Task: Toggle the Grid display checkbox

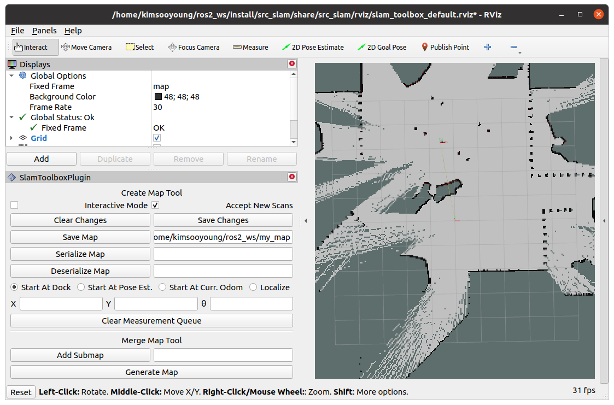Action: click(156, 138)
